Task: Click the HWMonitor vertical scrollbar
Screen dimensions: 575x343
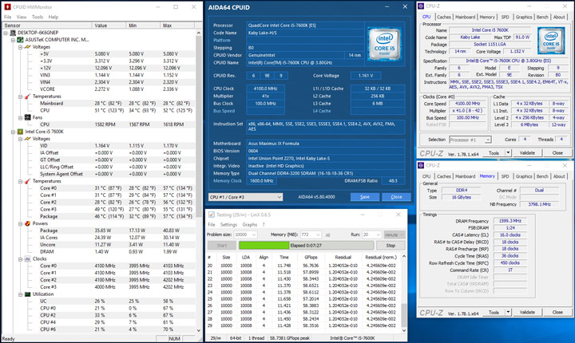Action: tap(199, 181)
